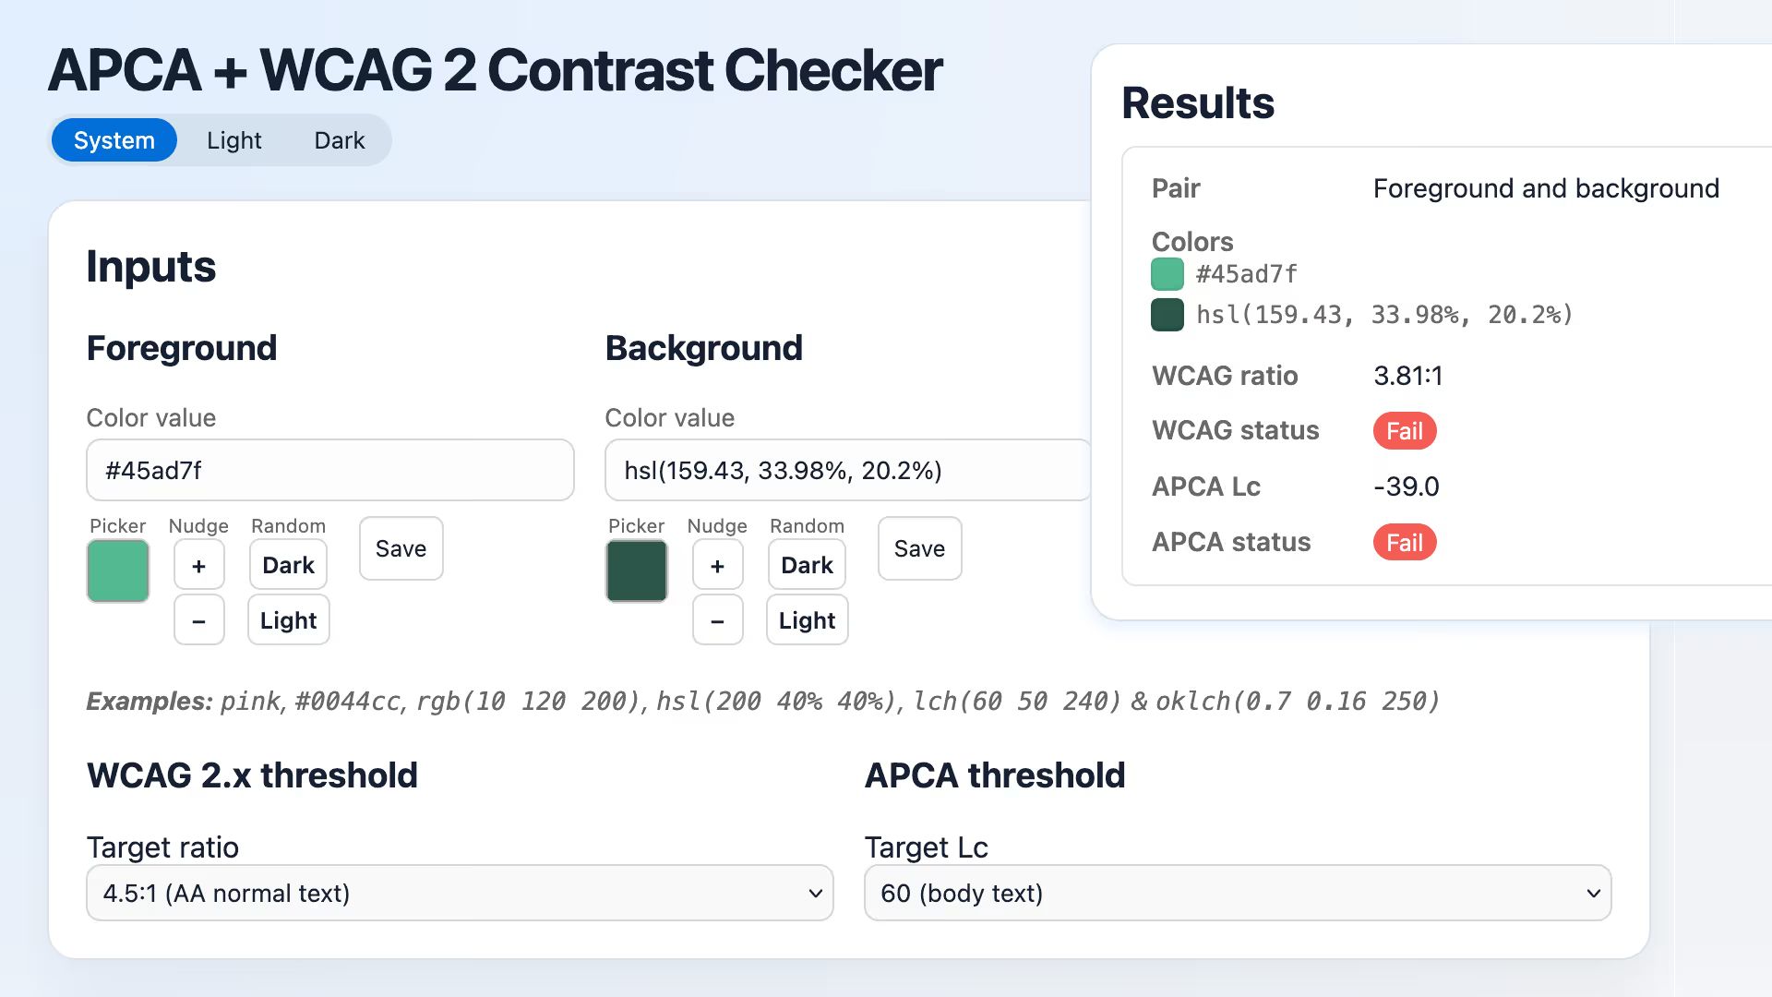Generate a random dark background color

pyautogui.click(x=807, y=564)
